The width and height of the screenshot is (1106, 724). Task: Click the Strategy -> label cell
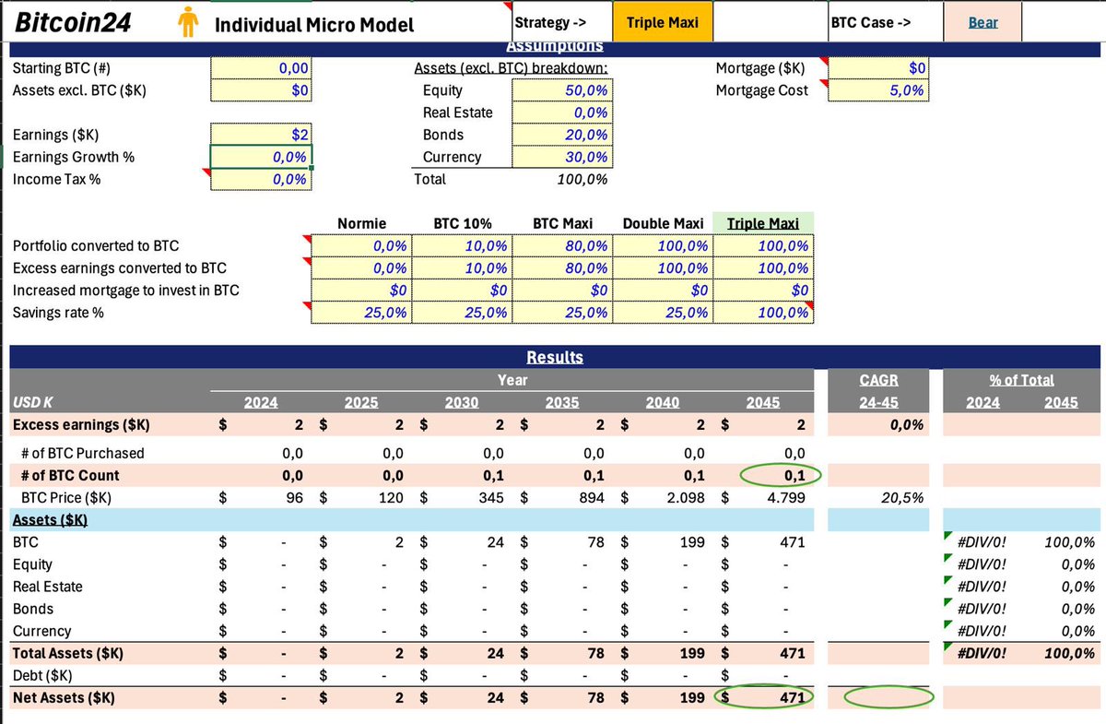point(562,22)
